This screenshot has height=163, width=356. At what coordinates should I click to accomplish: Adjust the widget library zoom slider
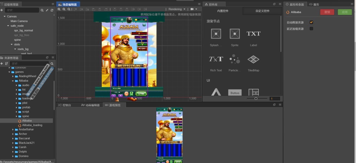(x=256, y=99)
